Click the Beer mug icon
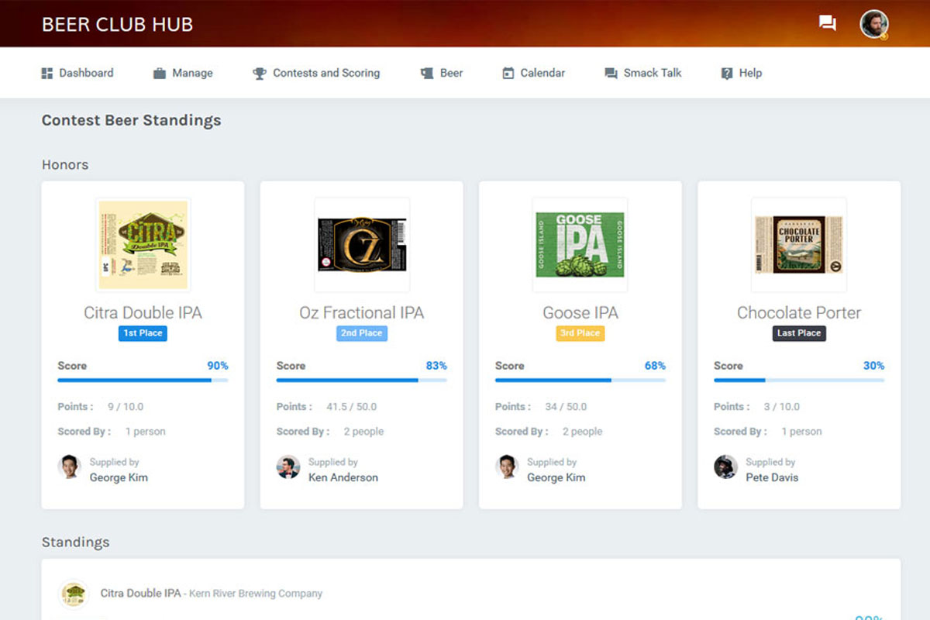 tap(427, 73)
